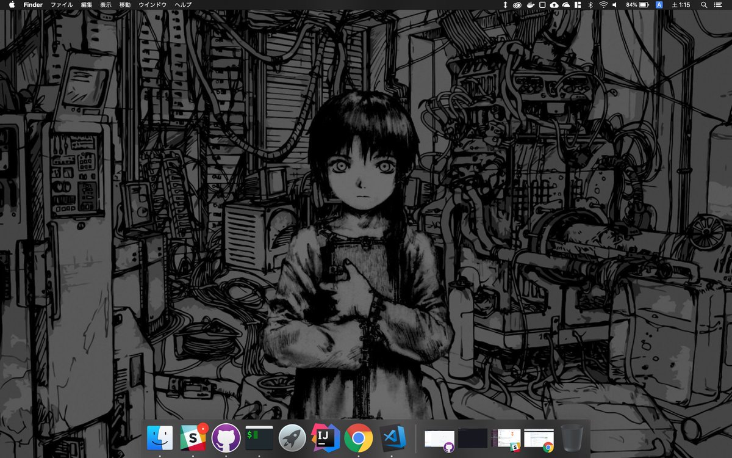Click the window tiling grid menu bar icon
Screen dimensions: 732x458
[x=577, y=5]
